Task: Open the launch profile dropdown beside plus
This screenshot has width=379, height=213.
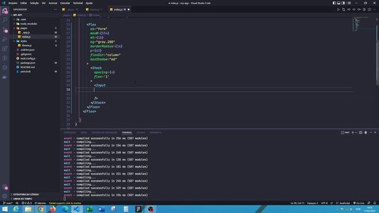Action: coord(356,133)
